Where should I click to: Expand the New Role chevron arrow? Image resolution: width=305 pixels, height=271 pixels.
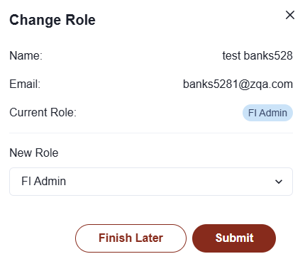279,182
